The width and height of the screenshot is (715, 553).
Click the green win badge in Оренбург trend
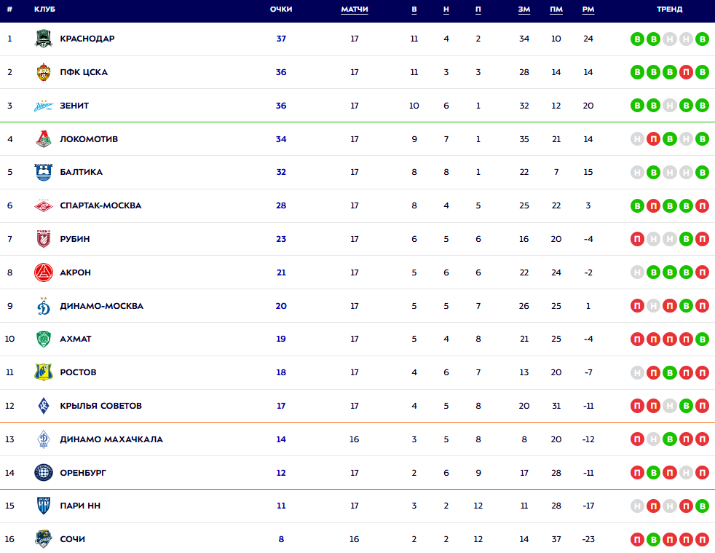click(x=654, y=473)
